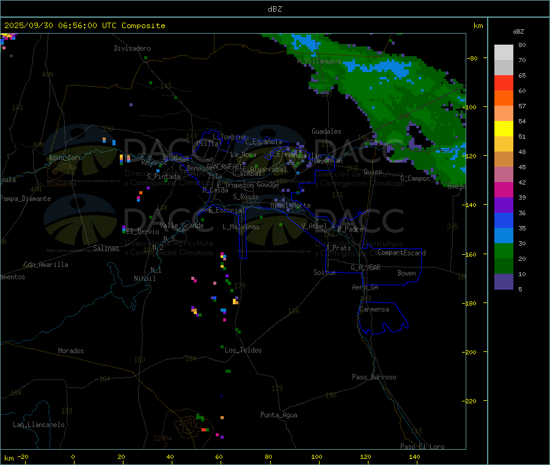Select the Lag.Llancanelo label

[x=38, y=425]
